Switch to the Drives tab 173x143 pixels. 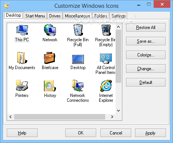[55, 16]
